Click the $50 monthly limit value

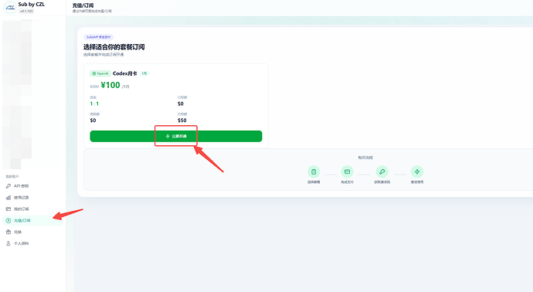[182, 121]
